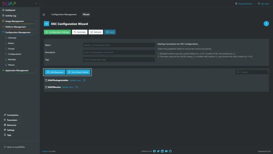Image resolution: width=273 pixels, height=154 pixels.
Task: Click the Get Help link
Action: point(265,4)
